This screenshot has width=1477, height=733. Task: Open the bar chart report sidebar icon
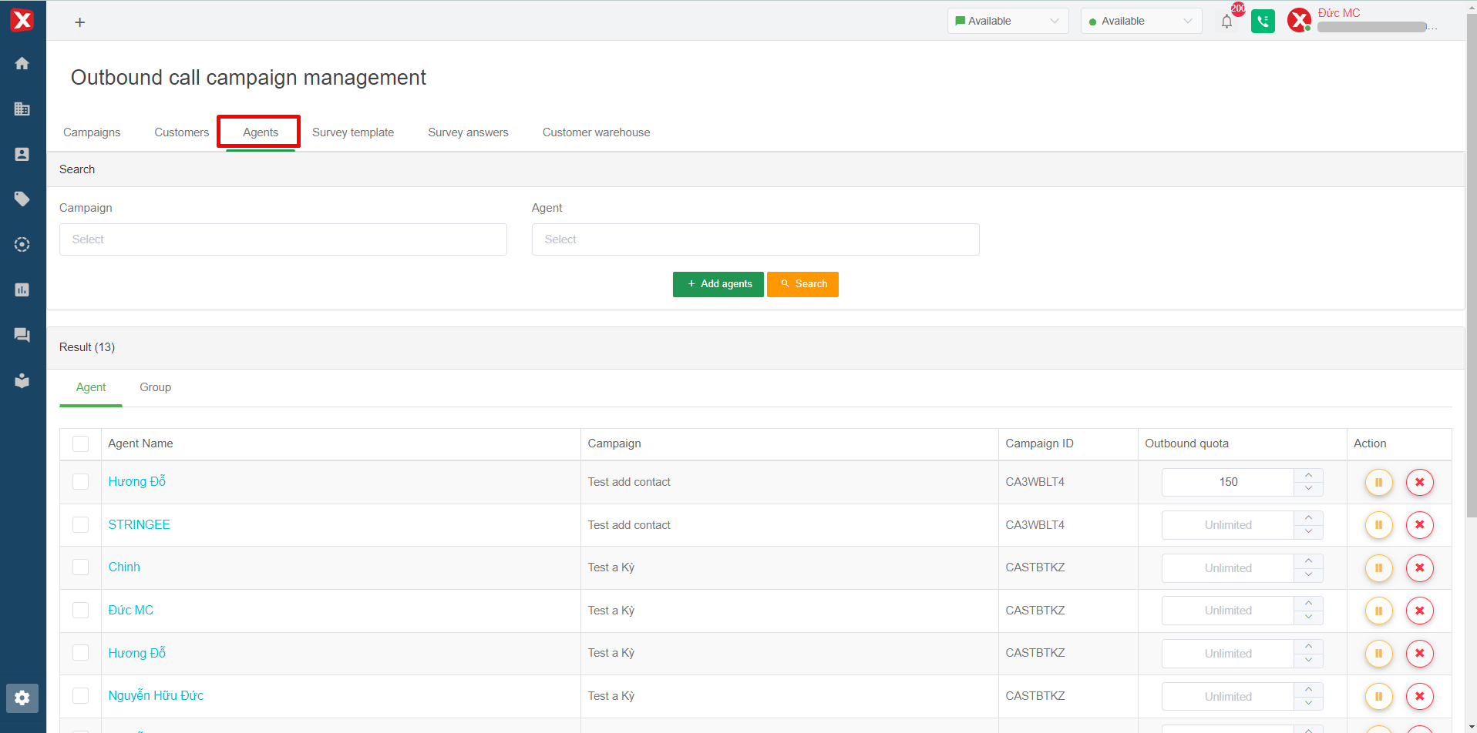tap(22, 290)
